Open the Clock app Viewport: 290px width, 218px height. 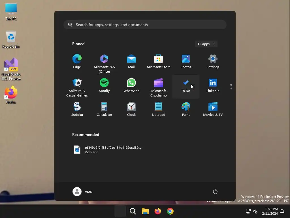pyautogui.click(x=131, y=109)
